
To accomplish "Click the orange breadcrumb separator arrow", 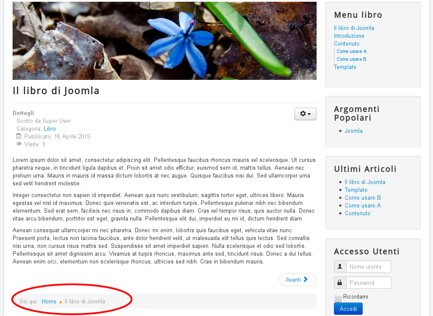I will pyautogui.click(x=60, y=302).
